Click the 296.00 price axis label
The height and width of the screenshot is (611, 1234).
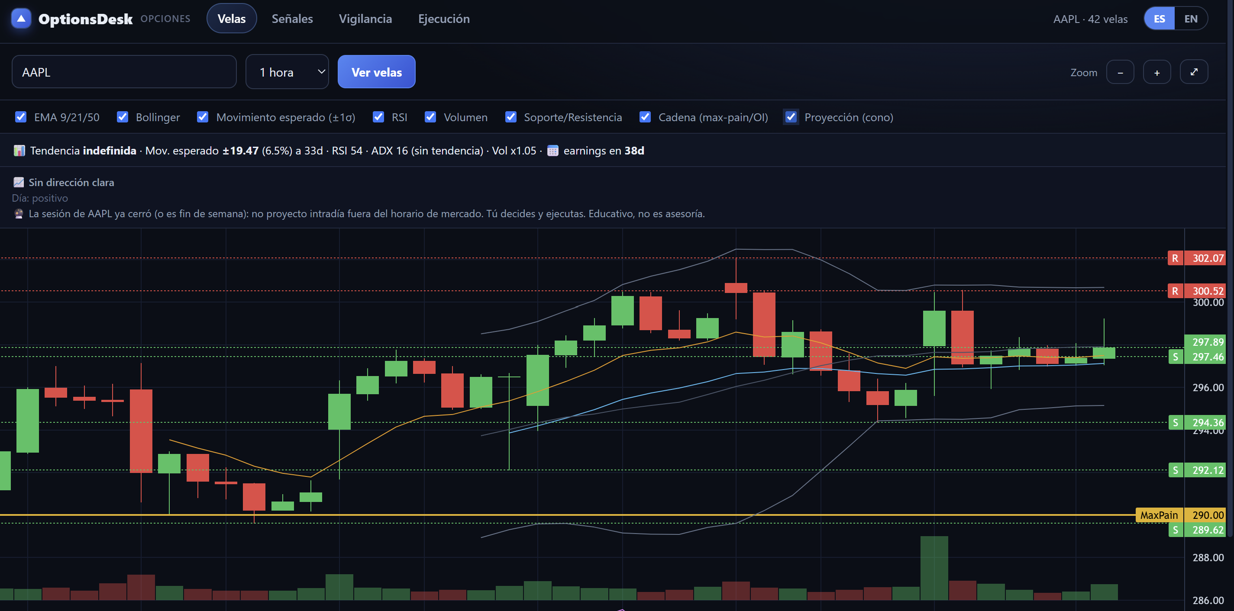1208,387
